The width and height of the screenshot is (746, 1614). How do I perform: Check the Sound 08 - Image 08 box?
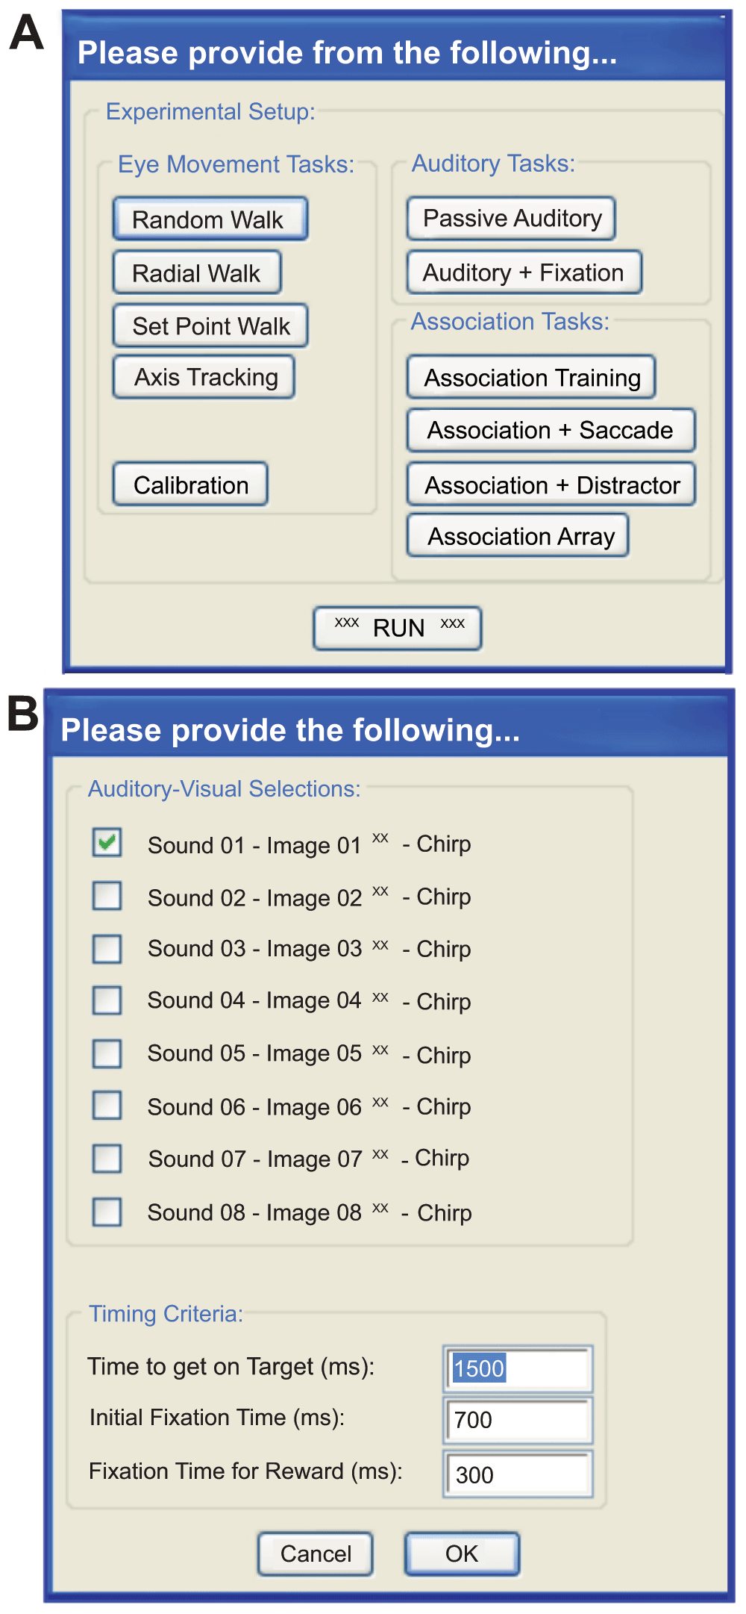pyautogui.click(x=107, y=1212)
